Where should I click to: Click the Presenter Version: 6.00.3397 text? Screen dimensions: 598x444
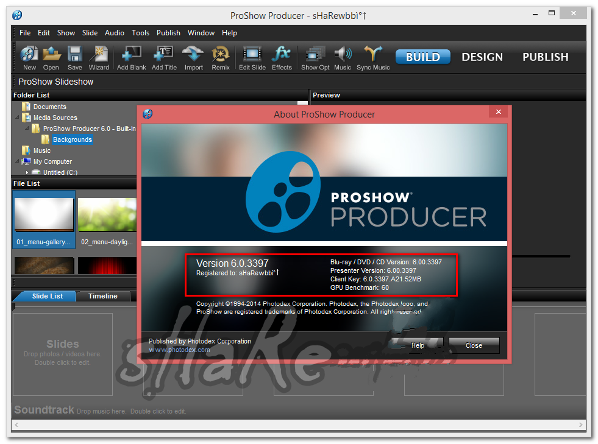click(x=373, y=270)
